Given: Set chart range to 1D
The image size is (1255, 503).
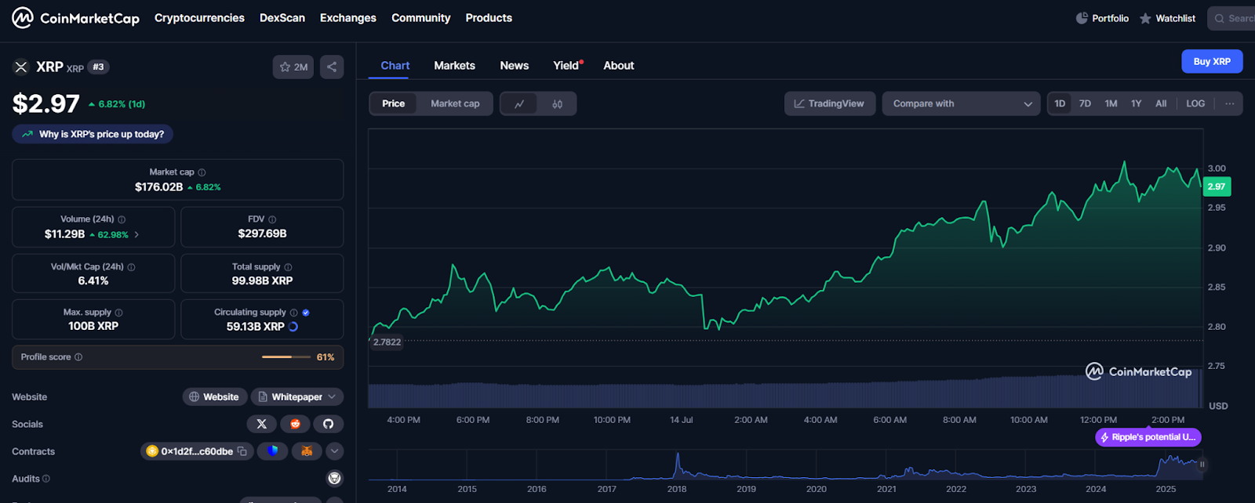Looking at the screenshot, I should [1060, 103].
